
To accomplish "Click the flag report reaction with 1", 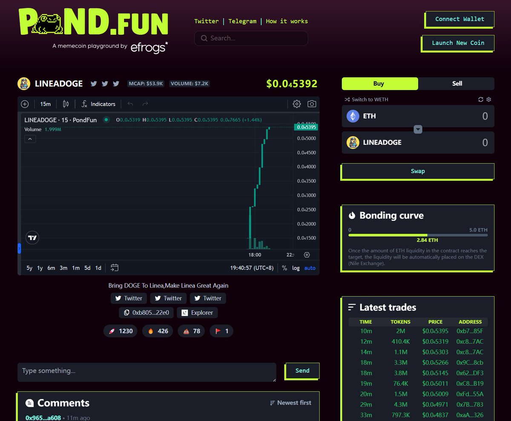I will click(221, 331).
